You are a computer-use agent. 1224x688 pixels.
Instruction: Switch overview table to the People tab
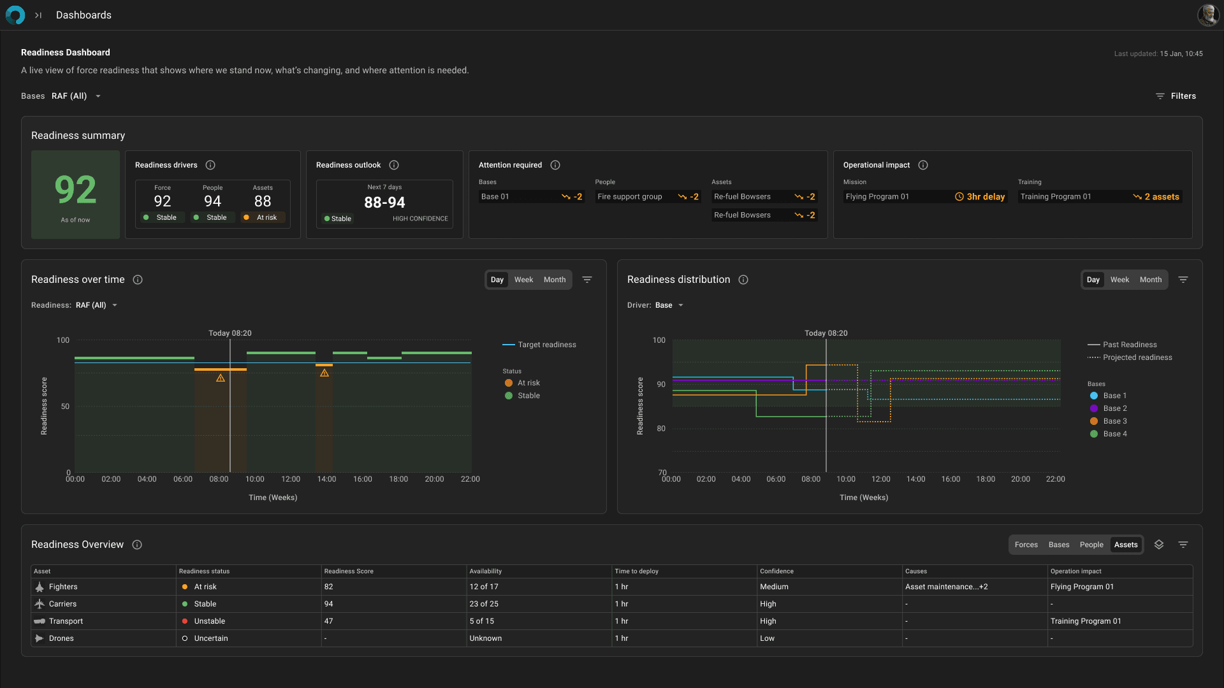pos(1091,545)
